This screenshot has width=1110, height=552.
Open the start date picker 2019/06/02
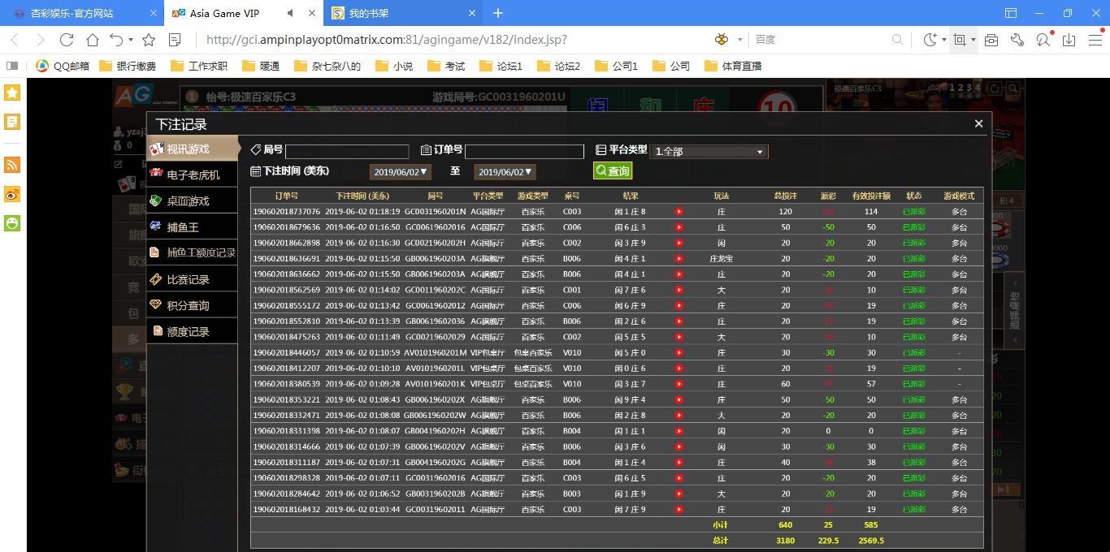pos(400,172)
